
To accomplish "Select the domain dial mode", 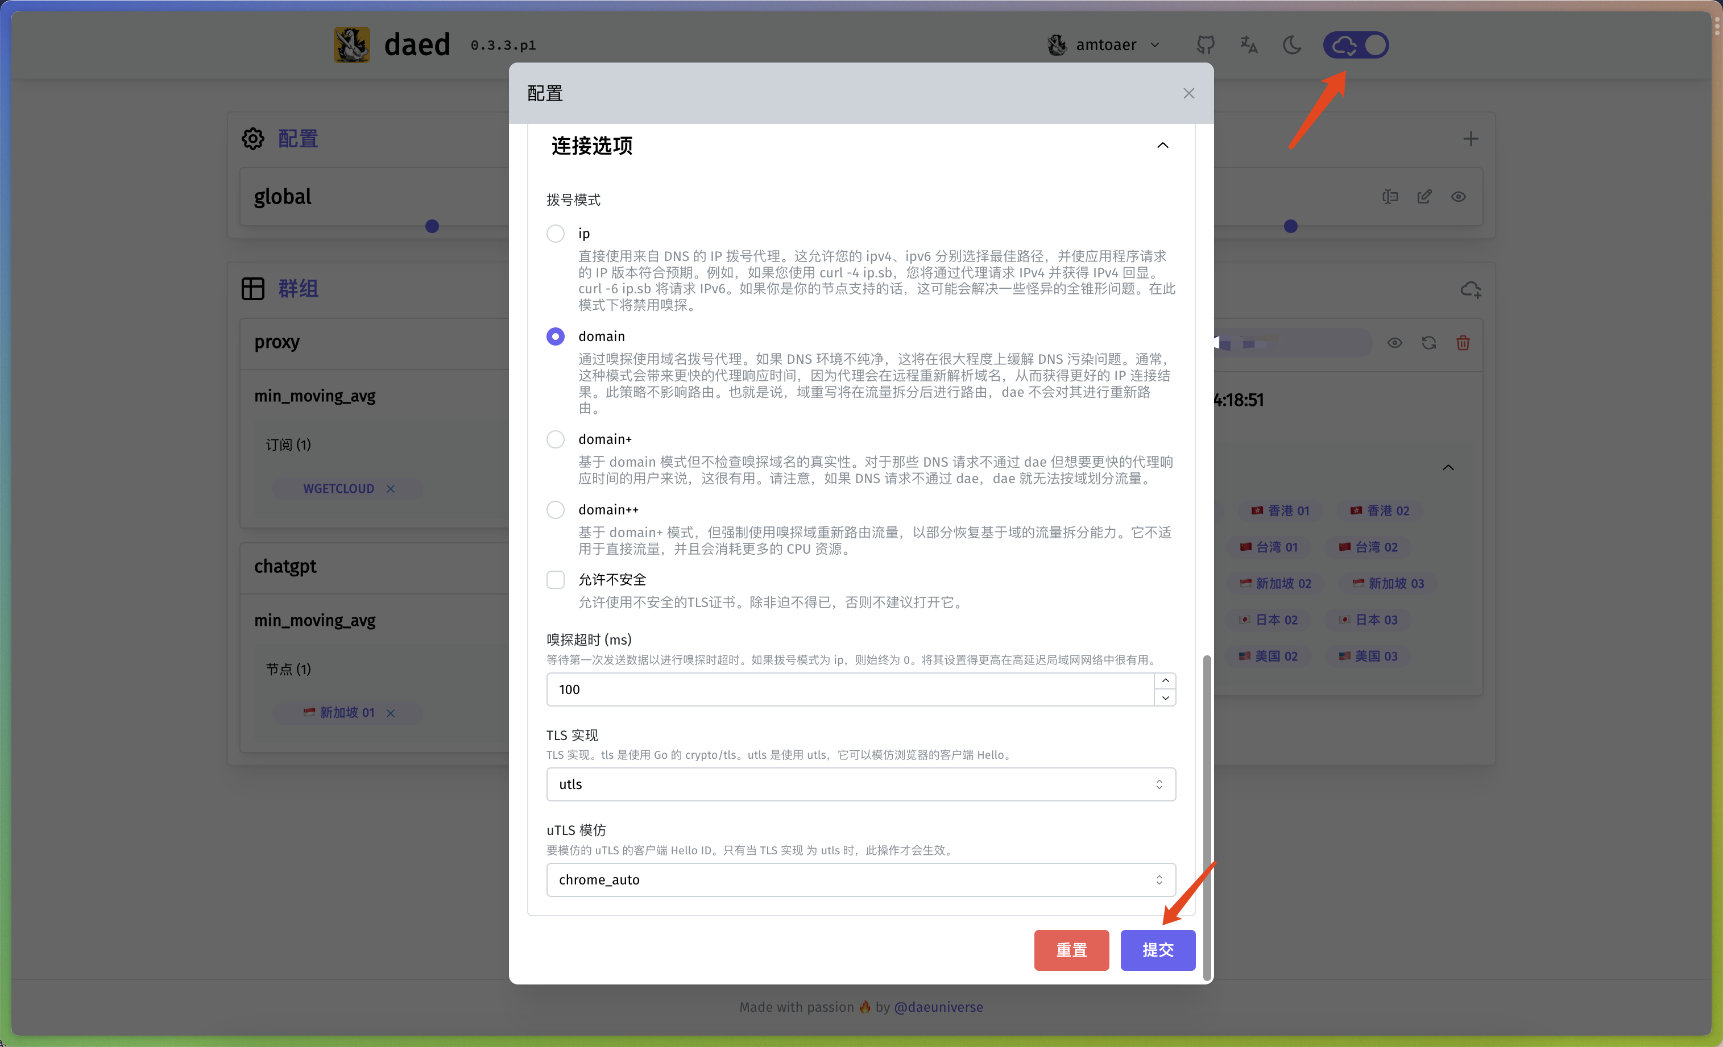I will 555,336.
